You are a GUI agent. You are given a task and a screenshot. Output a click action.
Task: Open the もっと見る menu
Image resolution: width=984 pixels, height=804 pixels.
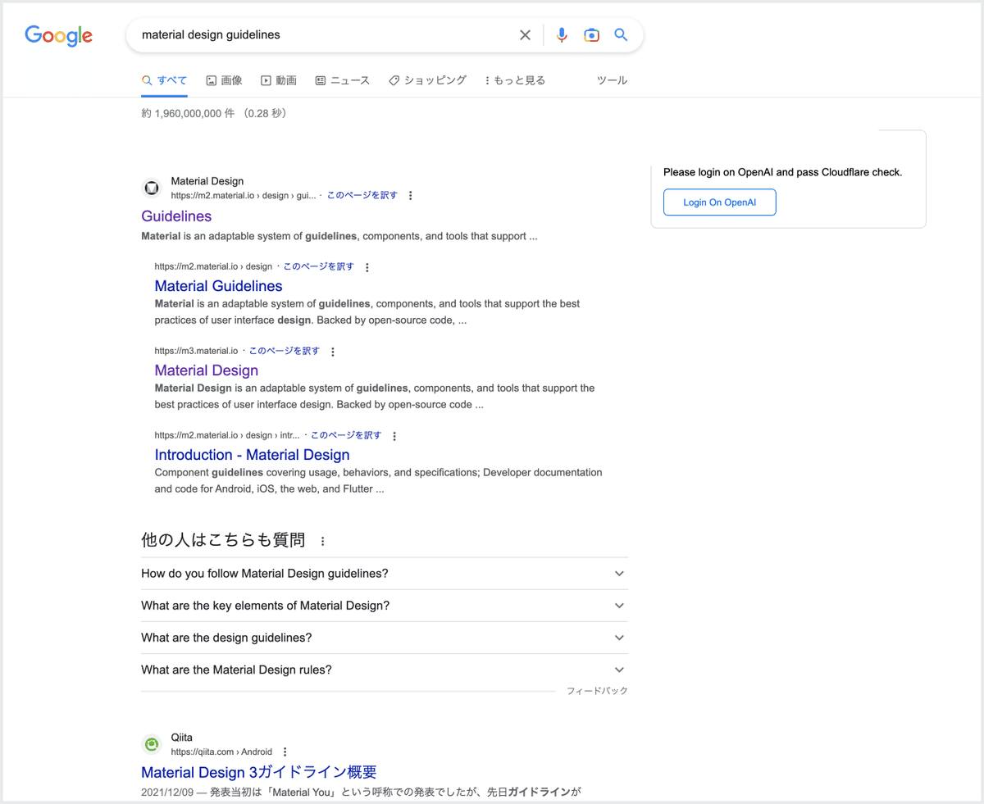tap(515, 80)
